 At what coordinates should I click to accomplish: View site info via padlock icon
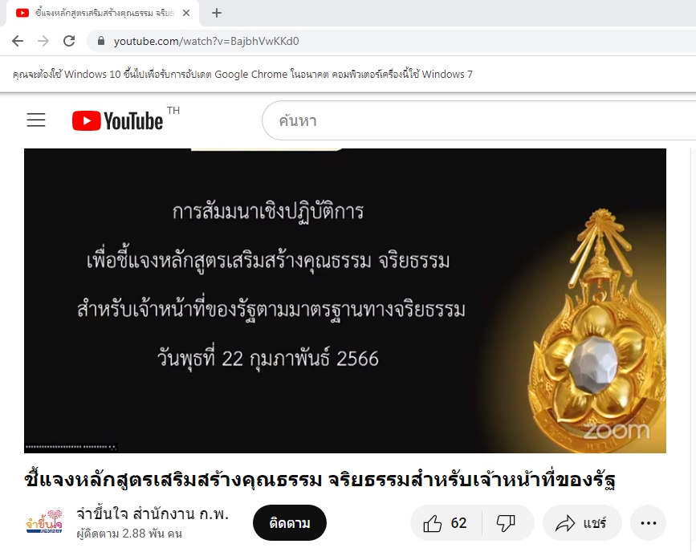click(x=101, y=41)
